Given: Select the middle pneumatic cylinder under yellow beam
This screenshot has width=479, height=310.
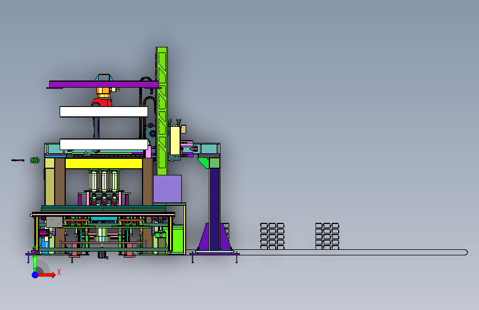Looking at the screenshot, I should click(x=104, y=180).
